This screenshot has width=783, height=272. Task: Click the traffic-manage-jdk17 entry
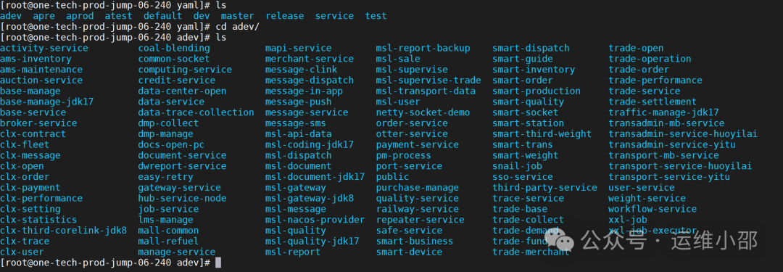[663, 112]
